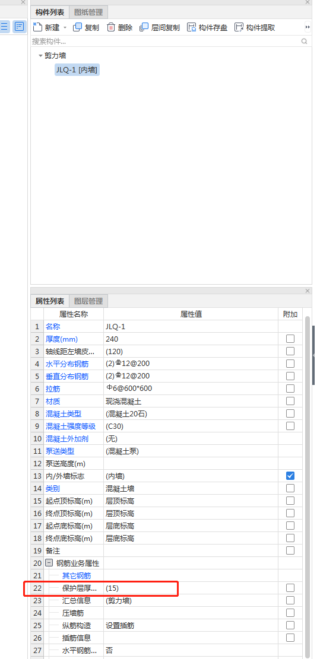320x659 pixels.
Task: Click the 水平分布钢筋 property link
Action: tap(67, 364)
